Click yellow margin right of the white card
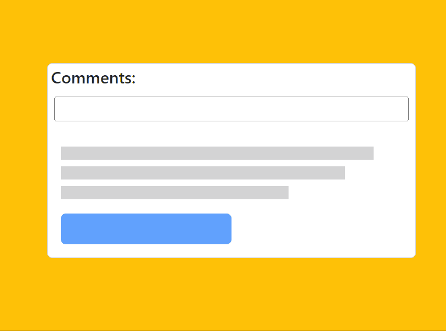The width and height of the screenshot is (446, 331). (431, 160)
